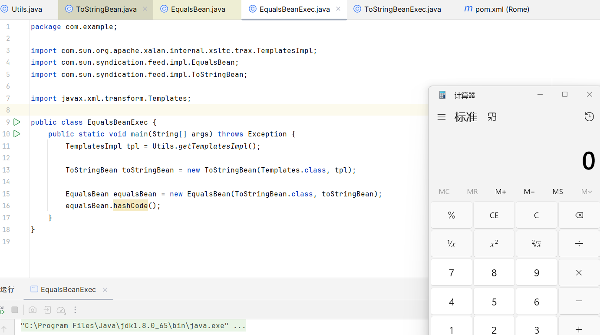Click line number 8 in the gutter

click(8, 110)
